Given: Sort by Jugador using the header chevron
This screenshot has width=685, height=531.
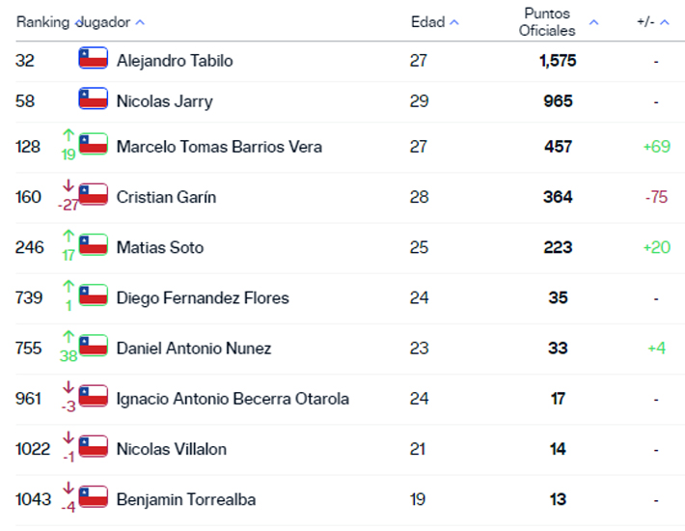Looking at the screenshot, I should (x=140, y=22).
